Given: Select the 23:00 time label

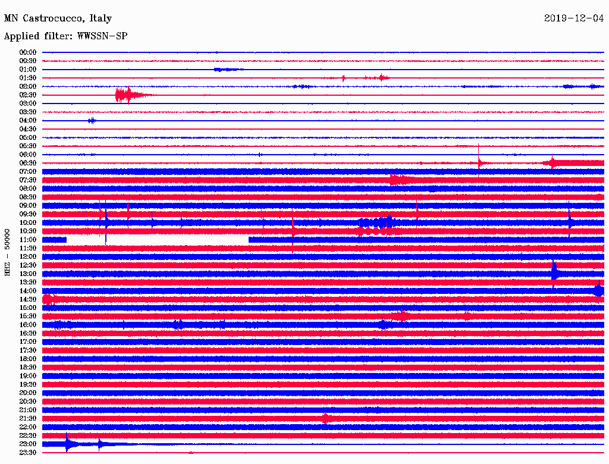Looking at the screenshot, I should coord(28,444).
